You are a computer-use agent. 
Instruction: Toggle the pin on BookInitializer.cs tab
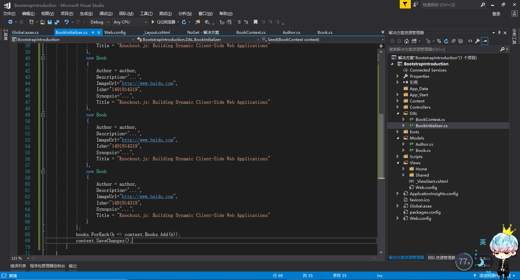[93, 33]
